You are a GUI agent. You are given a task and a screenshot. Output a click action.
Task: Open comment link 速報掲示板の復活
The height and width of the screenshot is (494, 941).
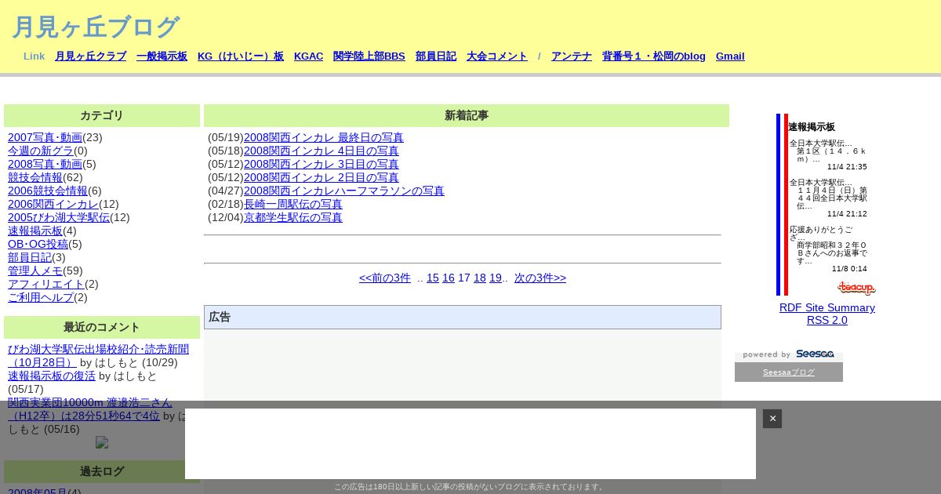[52, 376]
